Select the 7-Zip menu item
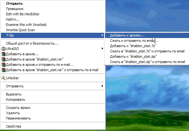 tap(53, 35)
